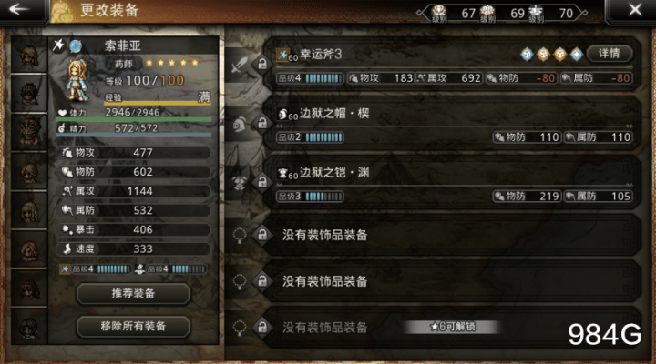Click 移除所有装备 remove all equipment
Screen dimensions: 656x364
(x=133, y=326)
